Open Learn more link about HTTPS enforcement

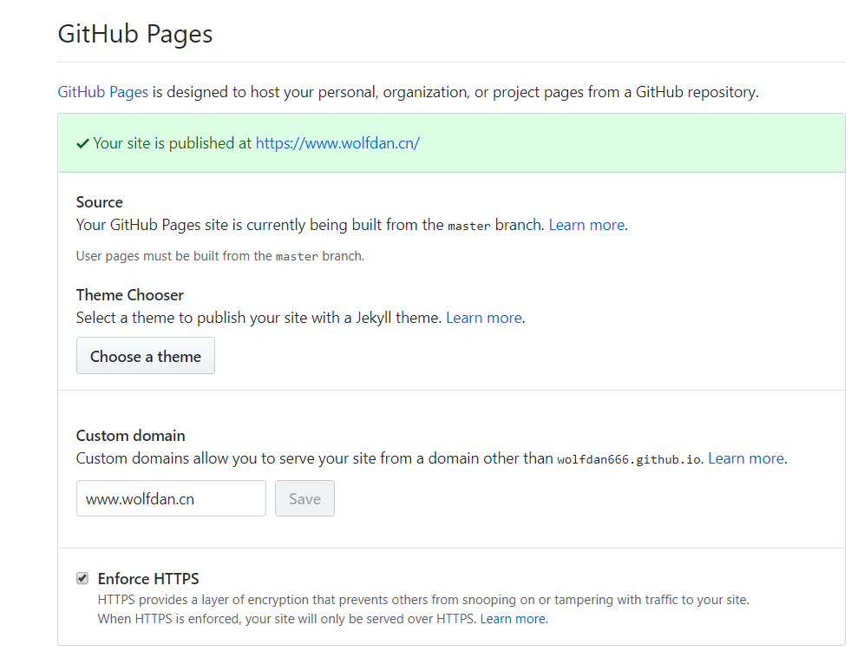[x=513, y=619]
